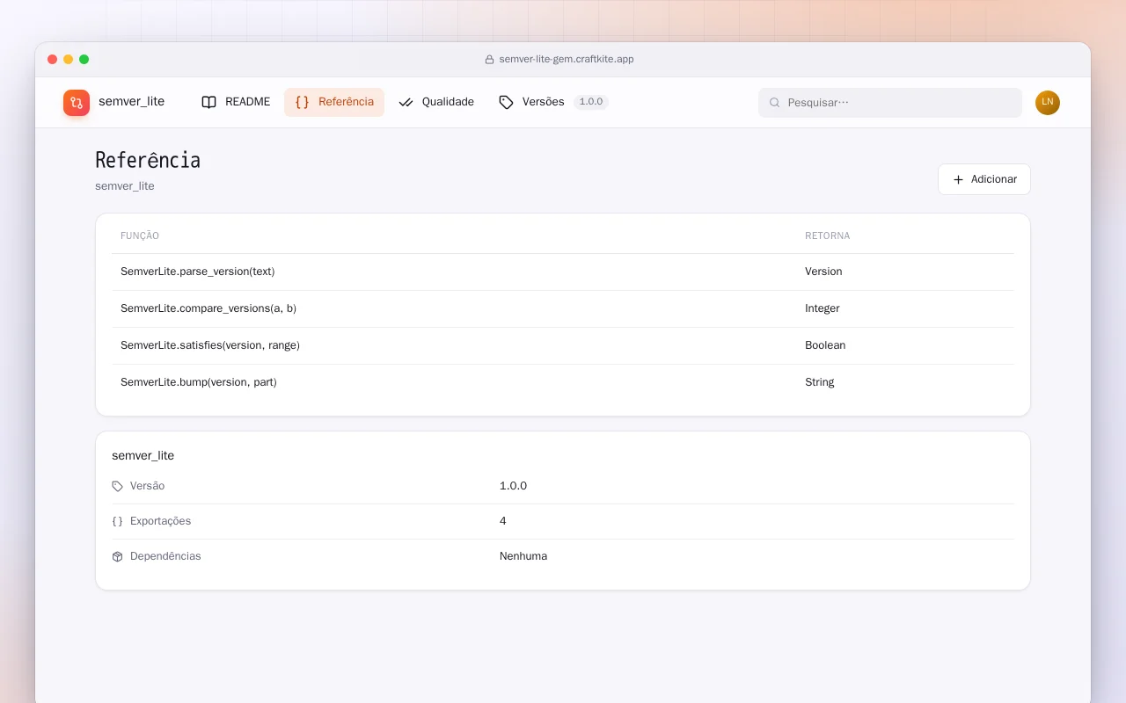The image size is (1126, 703).
Task: Click the plus icon in Adicionar
Action: coord(959,179)
